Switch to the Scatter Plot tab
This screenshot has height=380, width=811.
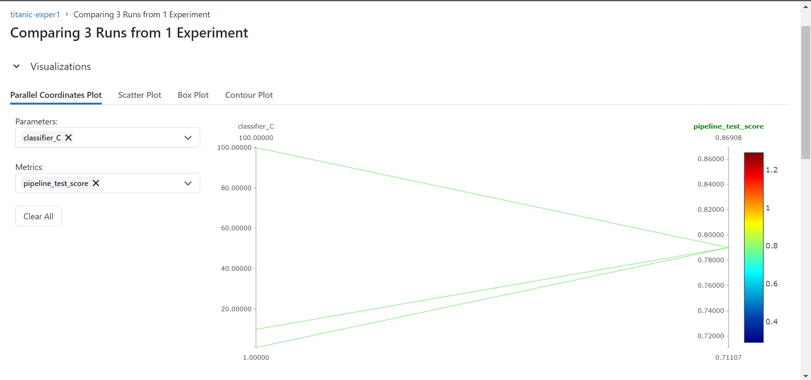pyautogui.click(x=139, y=95)
